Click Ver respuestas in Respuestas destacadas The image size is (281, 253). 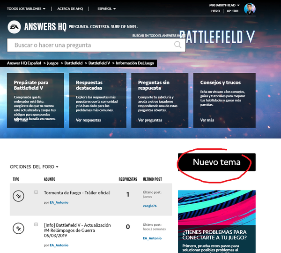click(89, 120)
